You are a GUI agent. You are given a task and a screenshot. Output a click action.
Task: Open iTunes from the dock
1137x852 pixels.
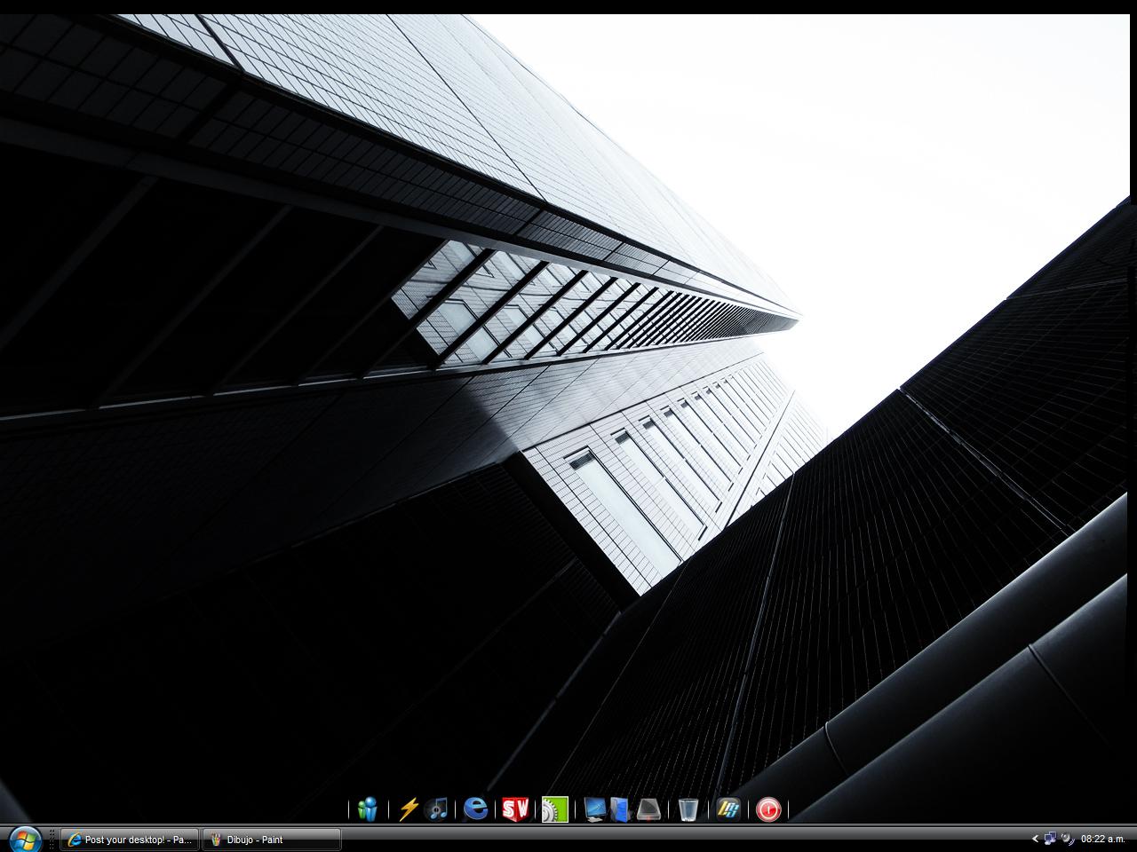[x=436, y=809]
